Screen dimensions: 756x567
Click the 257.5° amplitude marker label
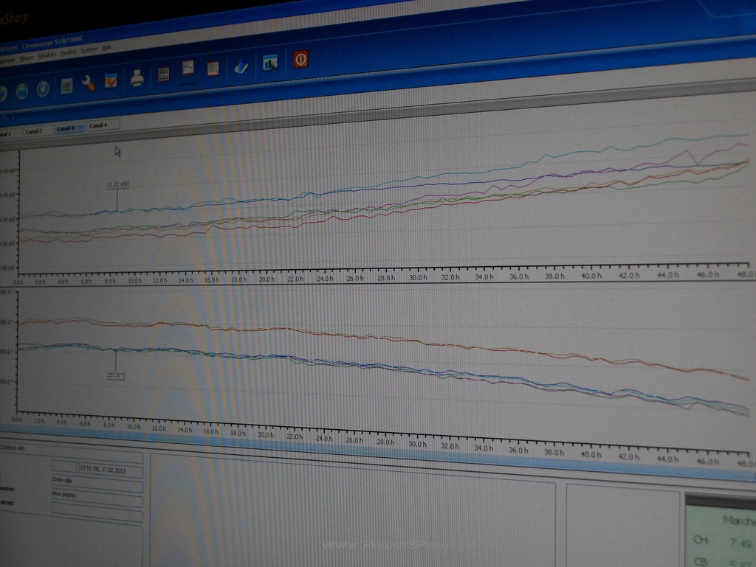pyautogui.click(x=116, y=375)
